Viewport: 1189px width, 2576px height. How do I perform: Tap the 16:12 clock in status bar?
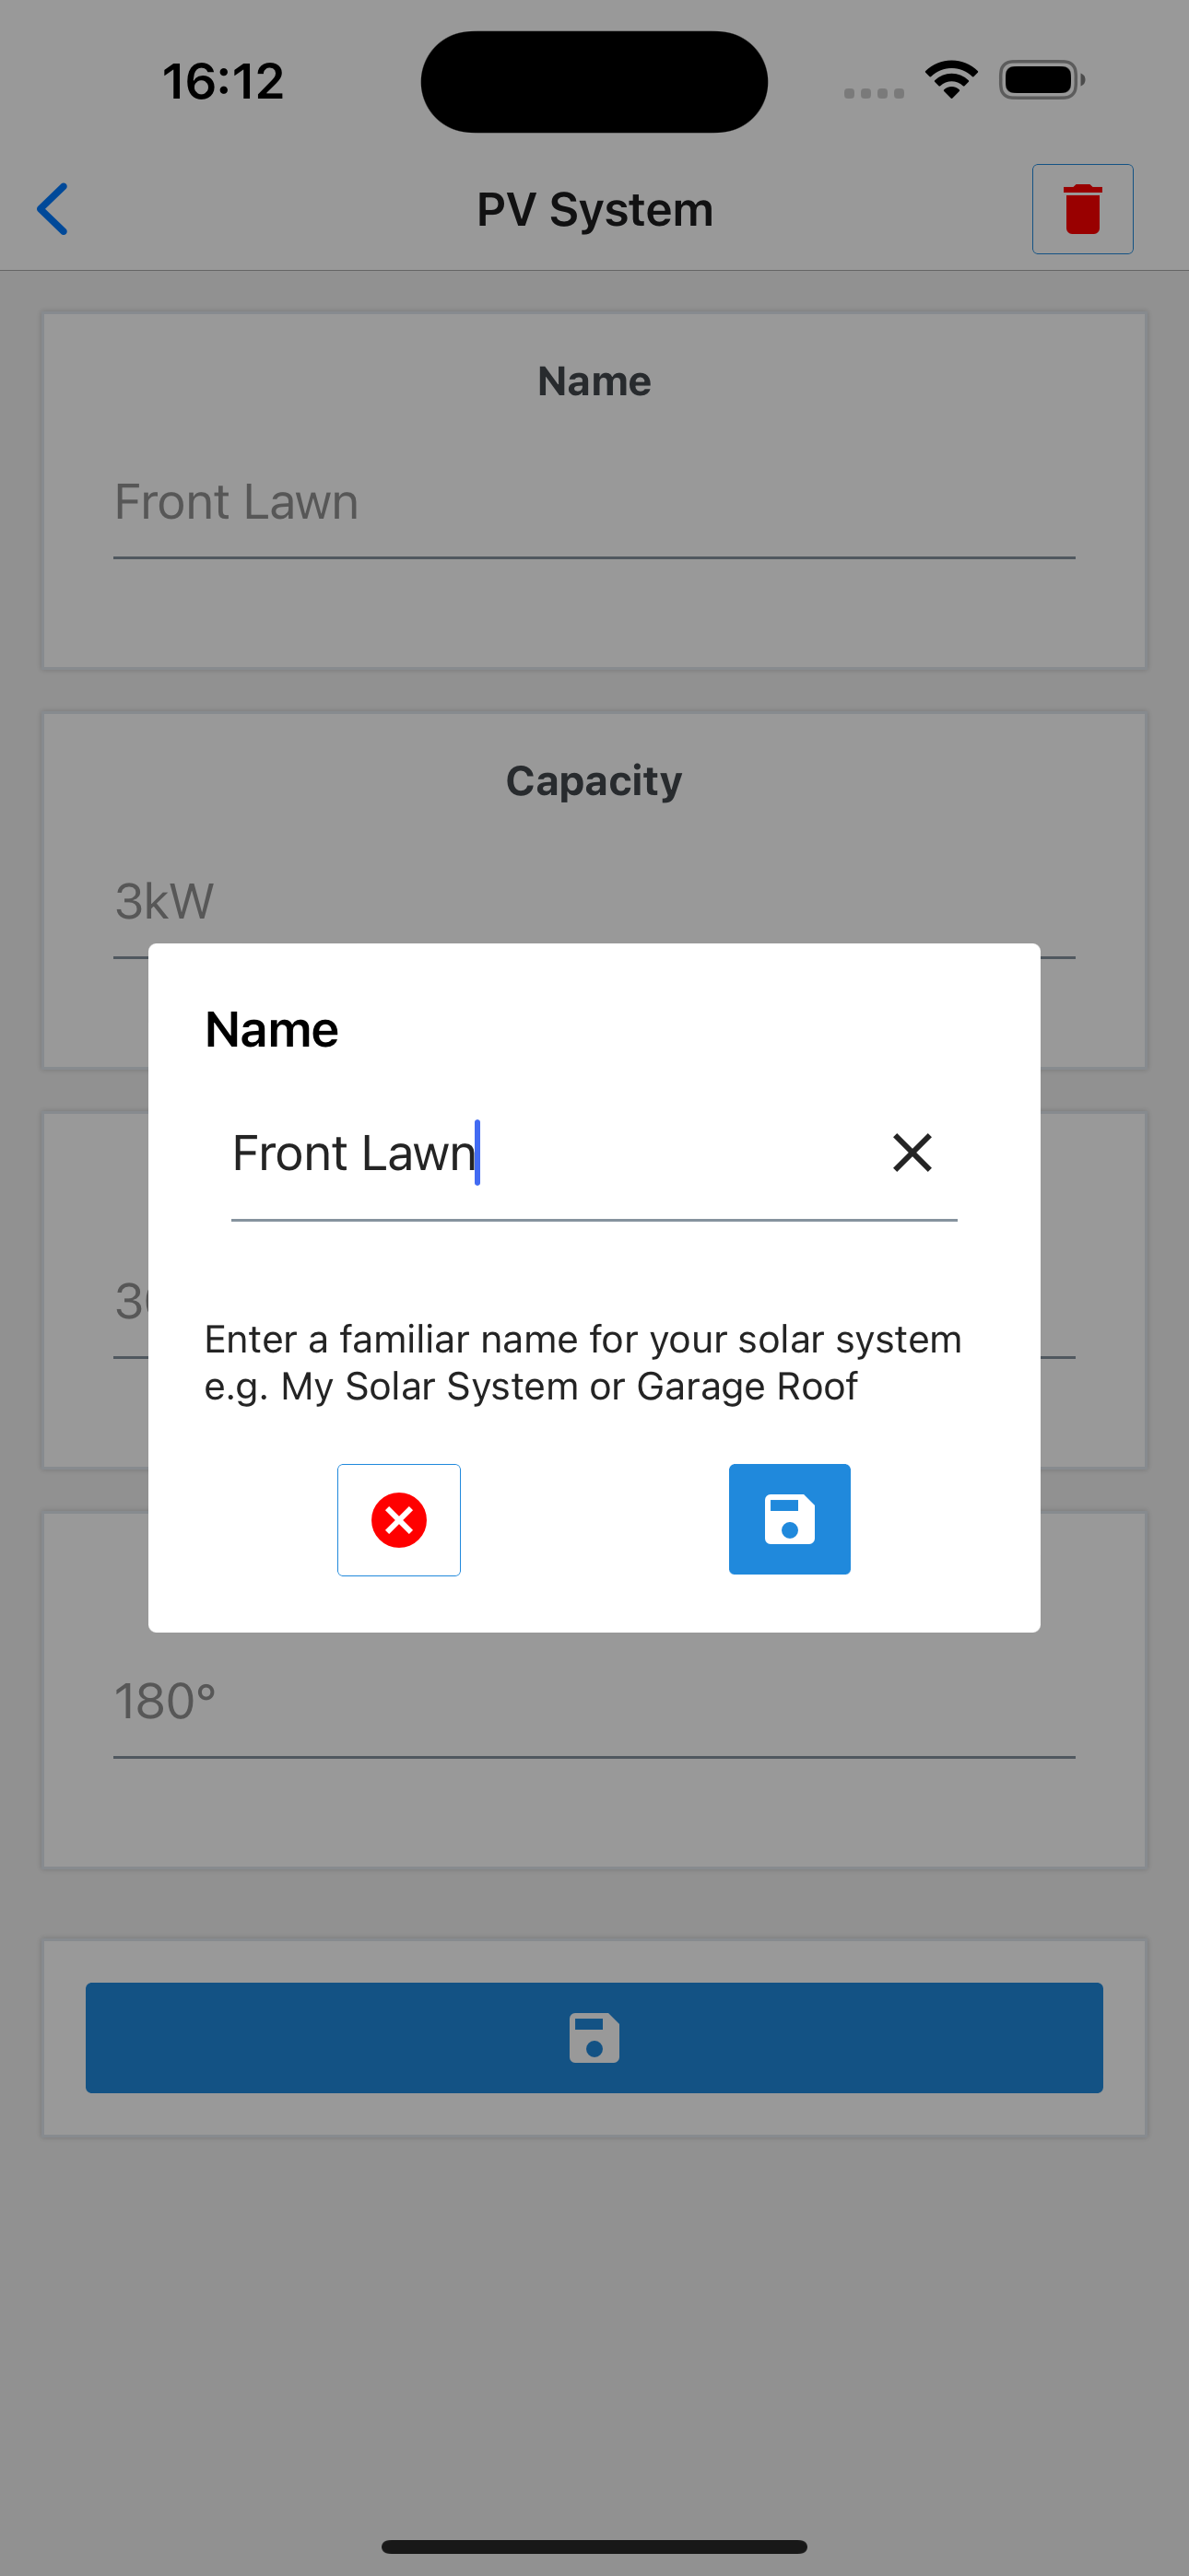point(223,81)
